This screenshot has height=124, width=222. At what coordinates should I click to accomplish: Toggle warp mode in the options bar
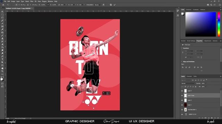tap(104, 5)
